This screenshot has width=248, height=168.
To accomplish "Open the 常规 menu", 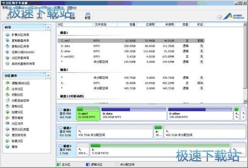I will [7, 7].
